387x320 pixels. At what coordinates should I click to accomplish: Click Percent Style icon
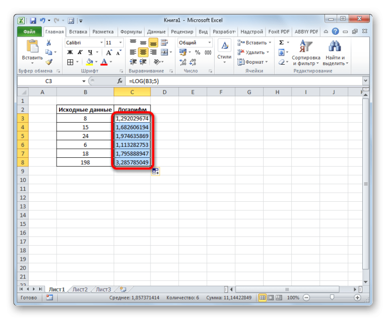[198, 52]
